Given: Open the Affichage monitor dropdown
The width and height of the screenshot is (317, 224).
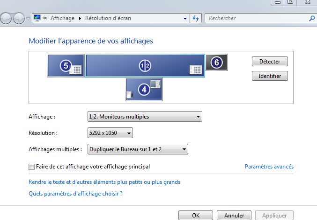Looking at the screenshot, I should tap(145, 116).
